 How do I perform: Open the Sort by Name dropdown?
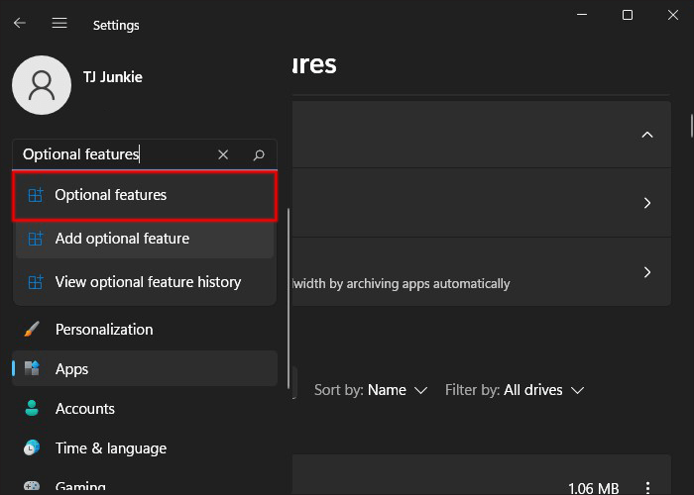(371, 390)
